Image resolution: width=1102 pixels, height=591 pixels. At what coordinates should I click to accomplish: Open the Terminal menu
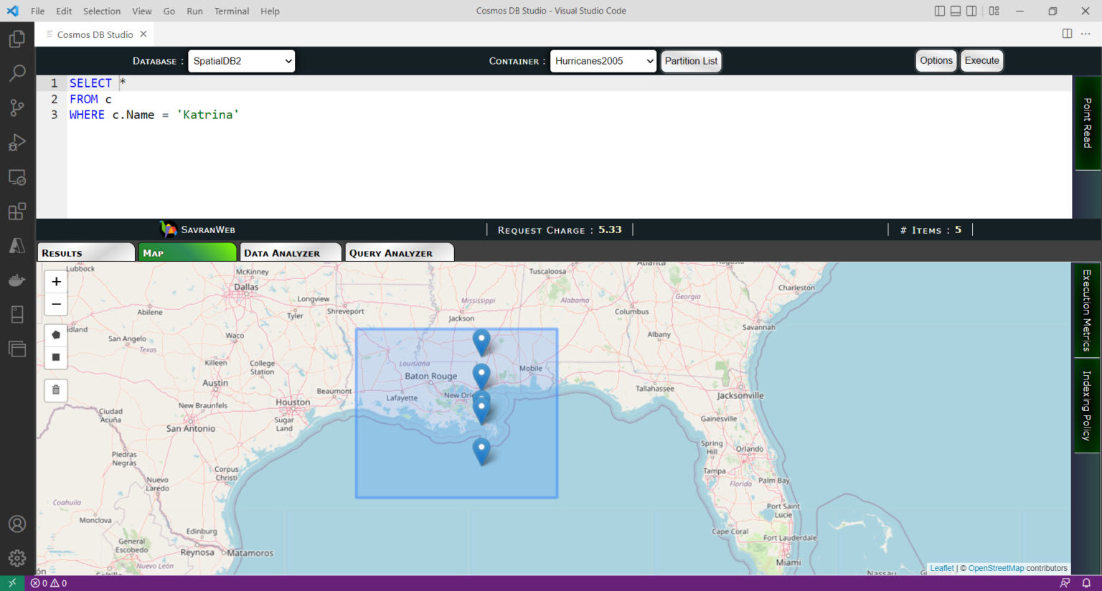pos(231,11)
